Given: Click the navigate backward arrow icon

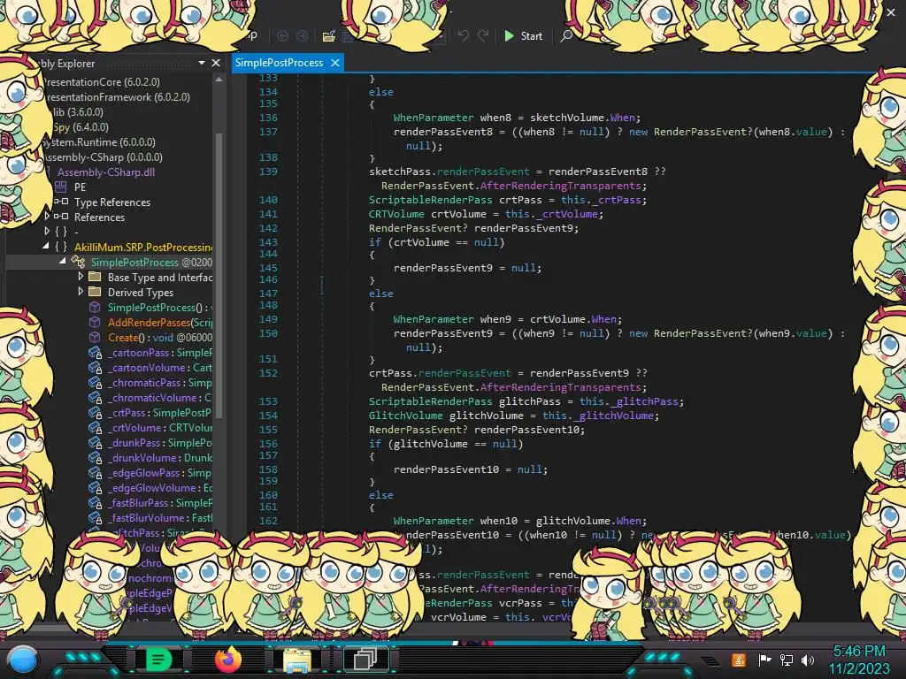Looking at the screenshot, I should [282, 36].
